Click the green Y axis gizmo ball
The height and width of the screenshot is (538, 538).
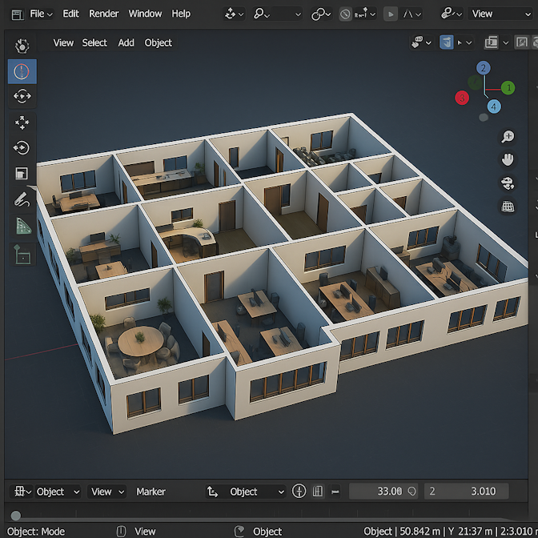(508, 87)
